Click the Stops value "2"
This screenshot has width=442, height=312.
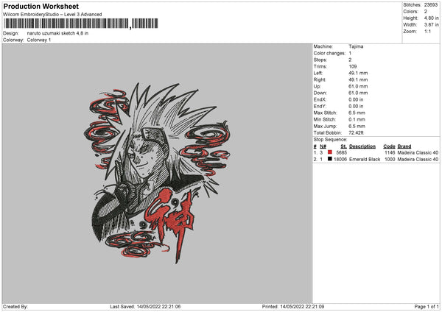[x=350, y=60]
